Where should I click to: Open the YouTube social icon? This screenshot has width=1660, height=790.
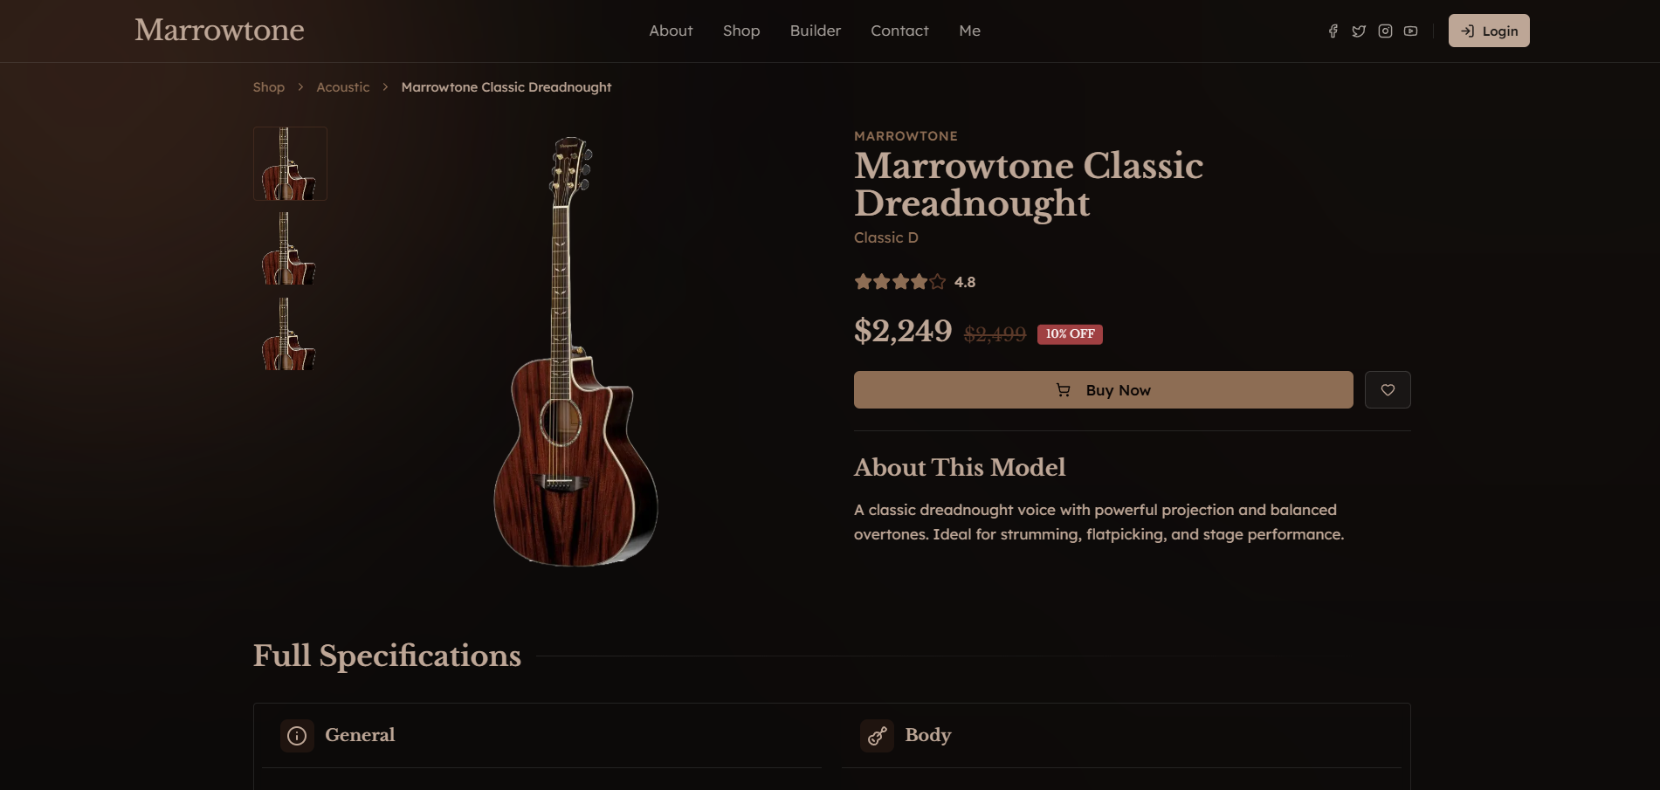click(x=1410, y=31)
